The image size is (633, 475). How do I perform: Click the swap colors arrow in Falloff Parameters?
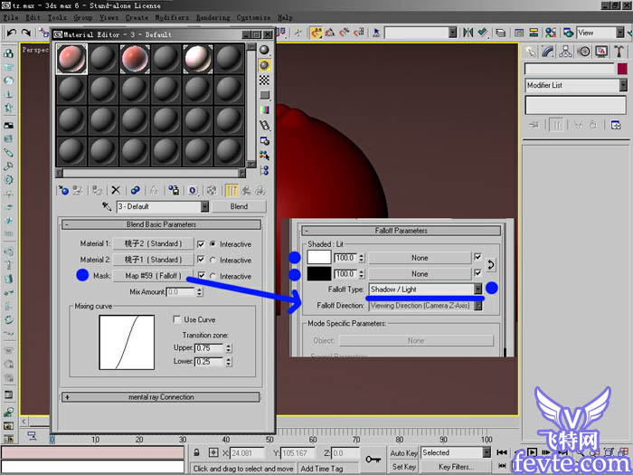491,265
